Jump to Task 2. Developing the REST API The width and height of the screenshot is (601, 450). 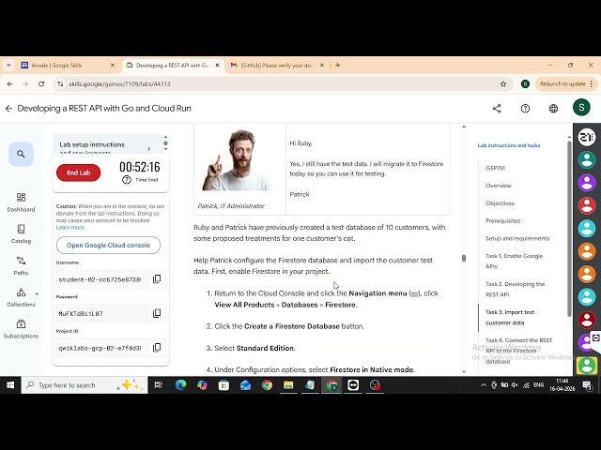point(516,290)
